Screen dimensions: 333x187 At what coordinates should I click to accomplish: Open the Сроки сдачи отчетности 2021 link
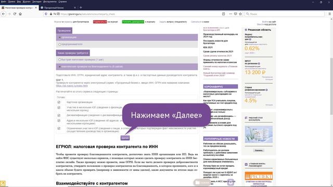click(x=218, y=51)
